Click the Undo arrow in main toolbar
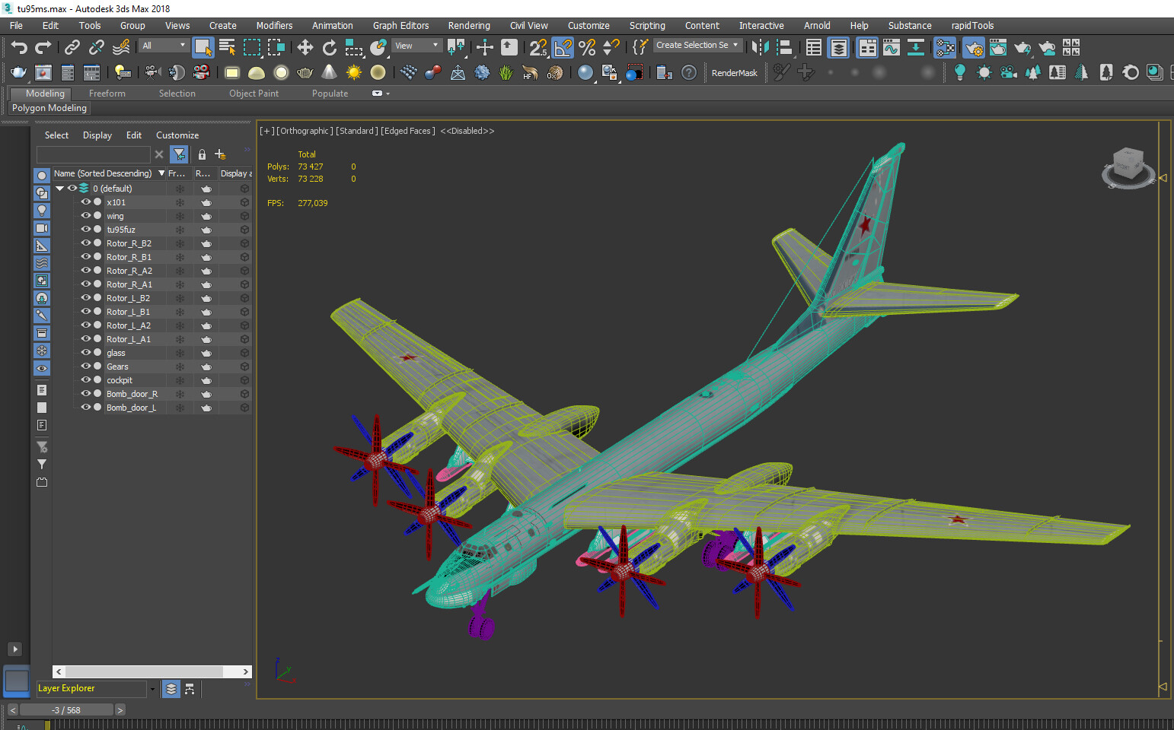The image size is (1174, 730). [x=18, y=48]
